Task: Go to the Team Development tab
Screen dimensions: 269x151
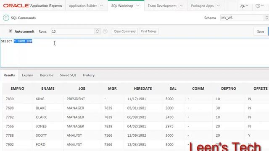Action: coord(162,5)
